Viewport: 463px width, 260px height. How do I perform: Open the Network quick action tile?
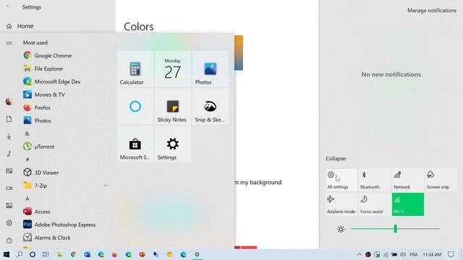pos(408,180)
